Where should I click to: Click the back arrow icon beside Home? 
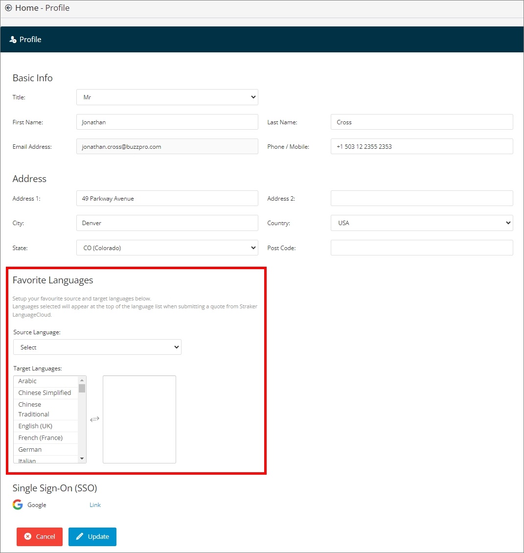(8, 8)
